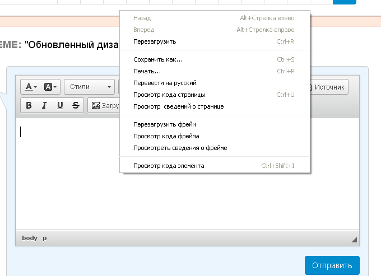The width and height of the screenshot is (381, 276).
Task: Choose Печать... in context menu
Action: (147, 71)
